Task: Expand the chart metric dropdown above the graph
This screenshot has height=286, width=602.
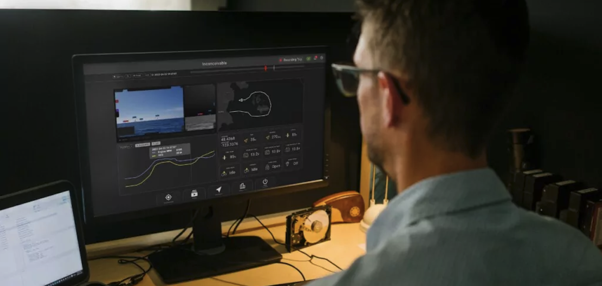Action: pos(126,147)
